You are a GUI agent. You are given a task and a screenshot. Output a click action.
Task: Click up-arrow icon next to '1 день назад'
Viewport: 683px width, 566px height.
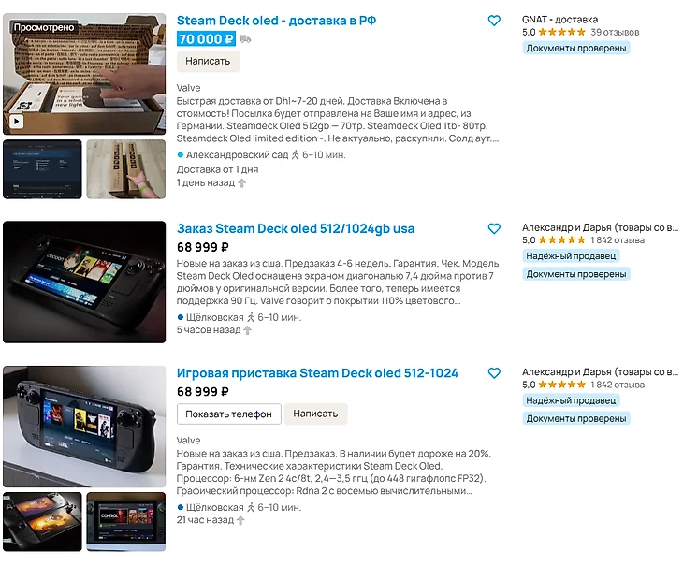click(x=242, y=182)
